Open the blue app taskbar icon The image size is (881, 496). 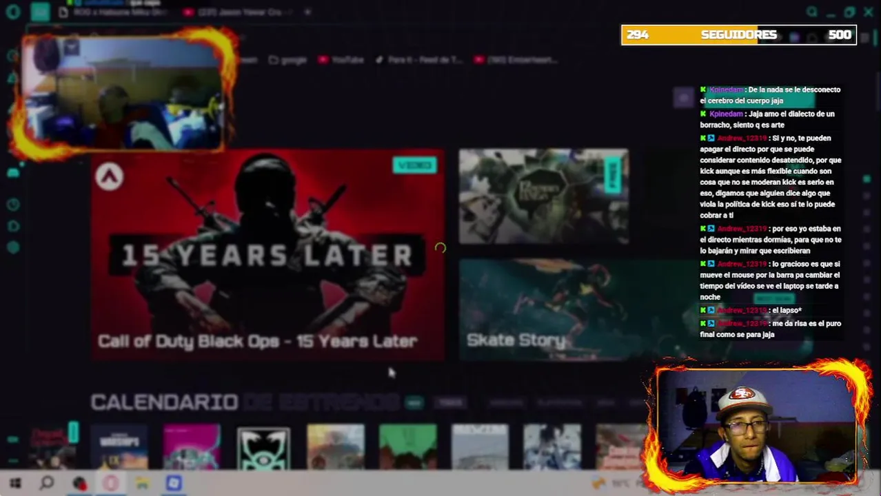coord(174,484)
